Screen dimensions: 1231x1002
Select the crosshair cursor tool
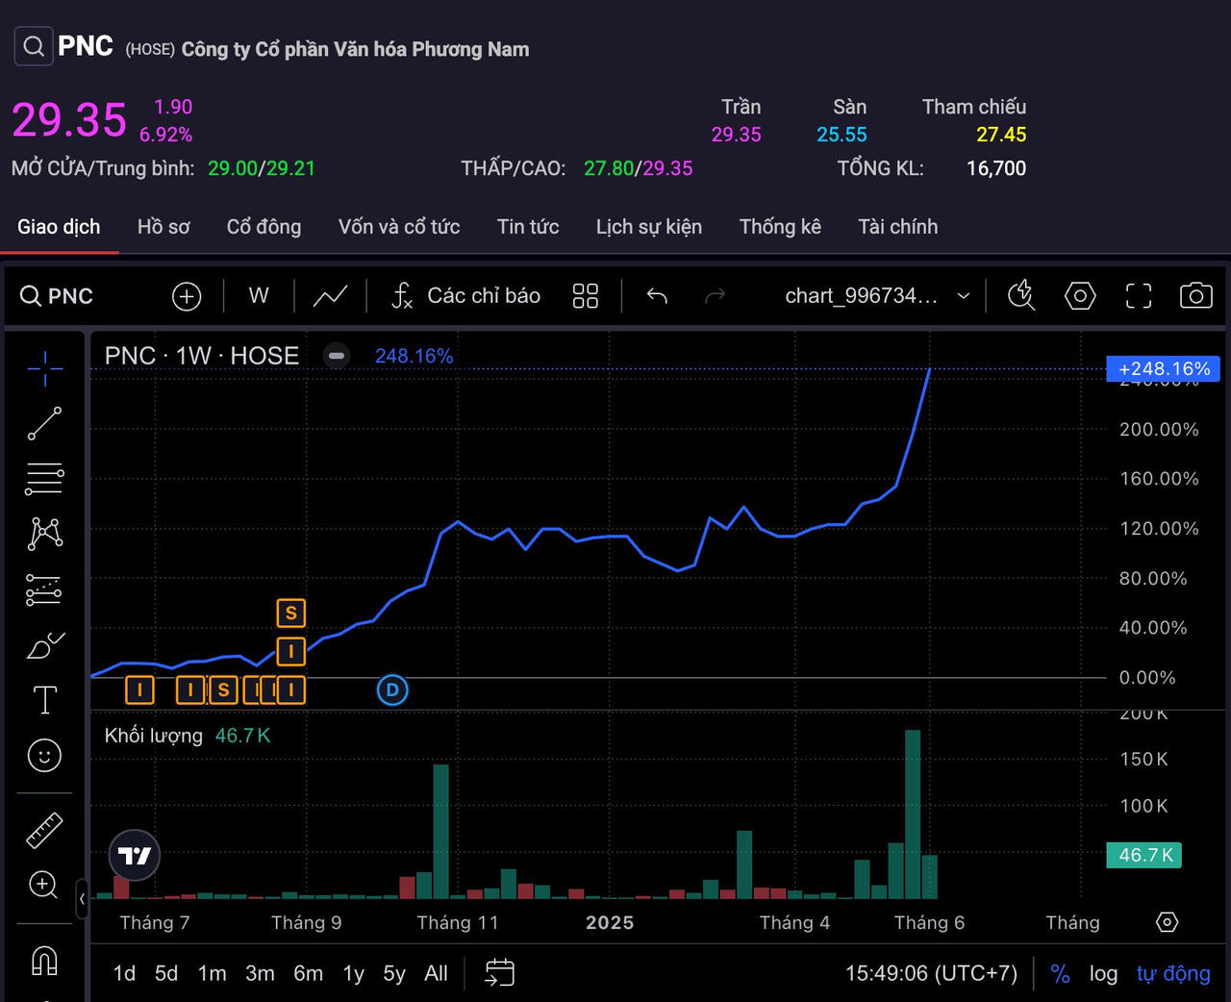44,368
